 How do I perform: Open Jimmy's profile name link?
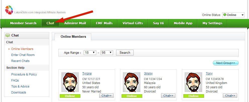[x=148, y=73]
